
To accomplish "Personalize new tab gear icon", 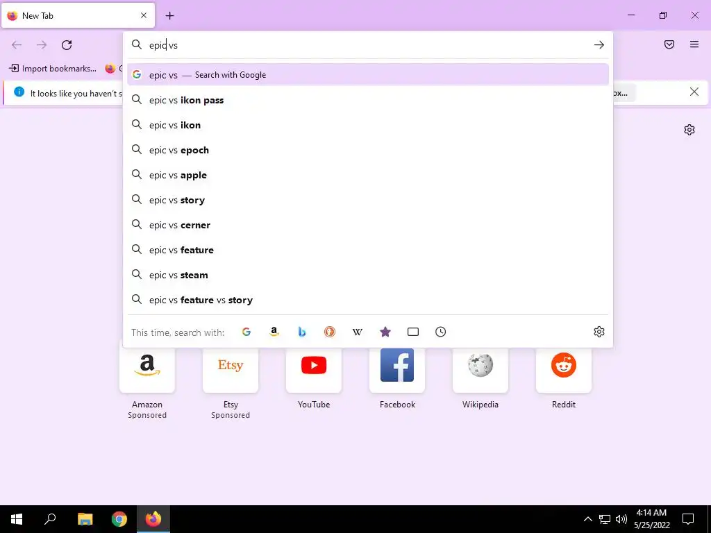I will (689, 130).
